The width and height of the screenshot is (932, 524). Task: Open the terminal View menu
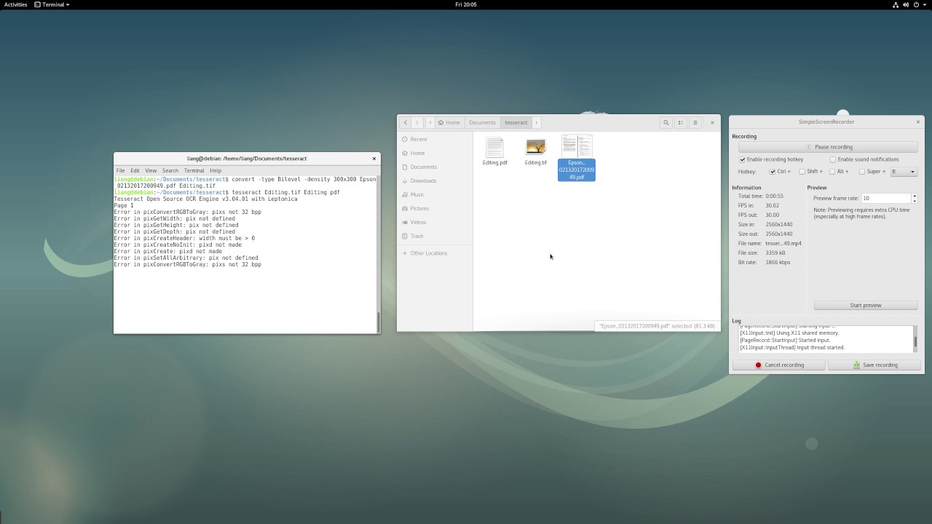click(x=151, y=170)
